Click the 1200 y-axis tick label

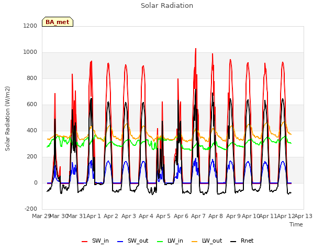click(30, 26)
